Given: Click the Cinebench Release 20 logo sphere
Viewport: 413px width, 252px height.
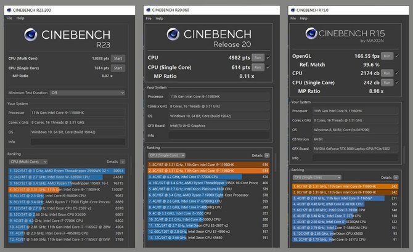Looking at the screenshot, I should pyautogui.click(x=173, y=34).
